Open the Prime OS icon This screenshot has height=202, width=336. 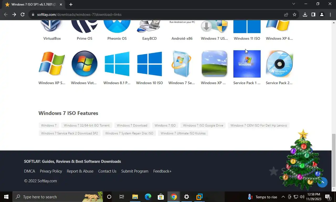85,26
